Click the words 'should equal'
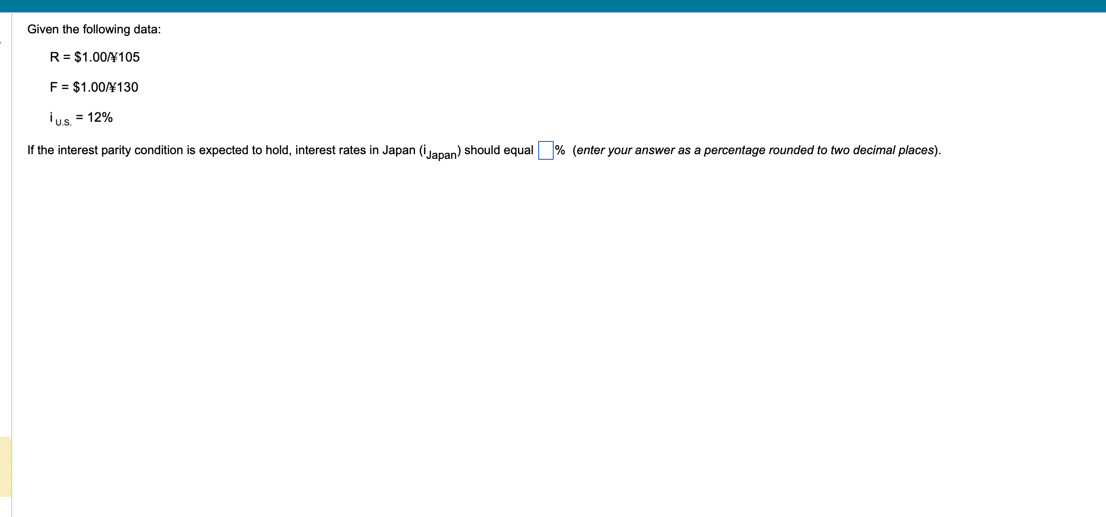The width and height of the screenshot is (1106, 517). click(x=498, y=150)
